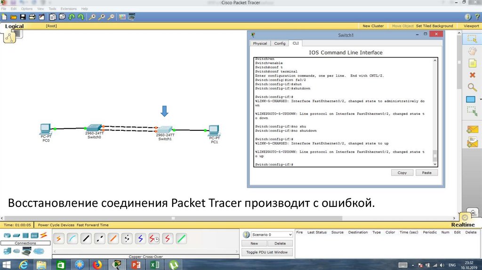Select the Switches device category
The width and height of the screenshot is (482, 270).
pyautogui.click(x=16, y=236)
